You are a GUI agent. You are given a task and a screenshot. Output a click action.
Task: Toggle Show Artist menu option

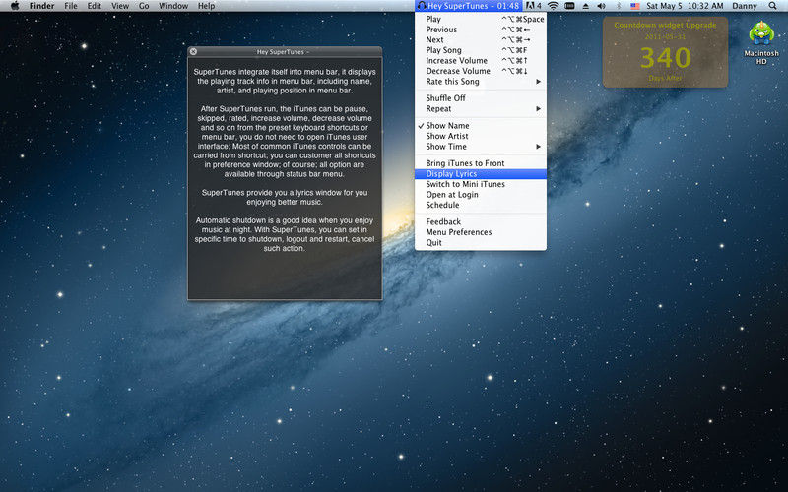pyautogui.click(x=481, y=136)
